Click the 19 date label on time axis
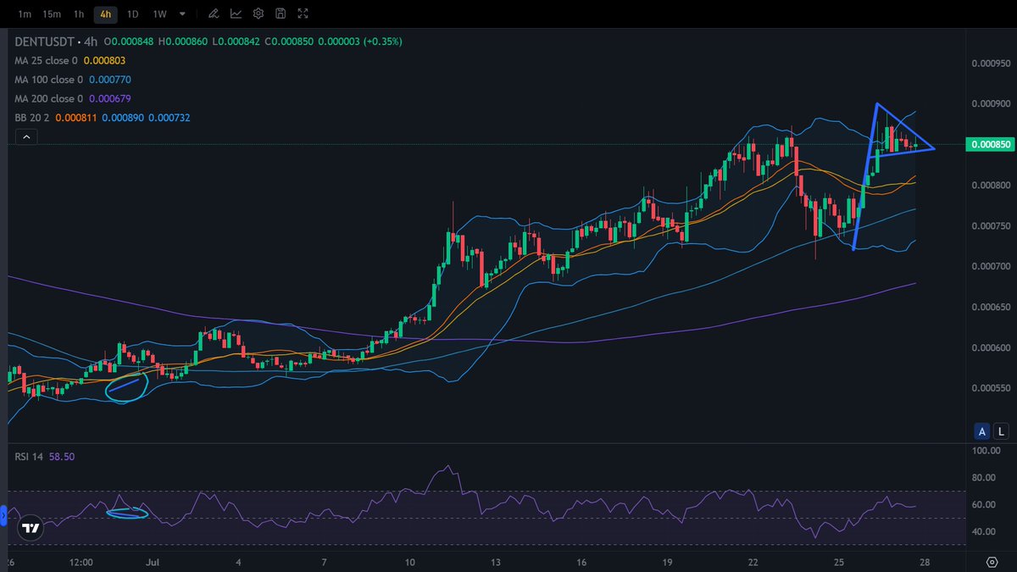Image resolution: width=1017 pixels, height=572 pixels. click(x=667, y=562)
